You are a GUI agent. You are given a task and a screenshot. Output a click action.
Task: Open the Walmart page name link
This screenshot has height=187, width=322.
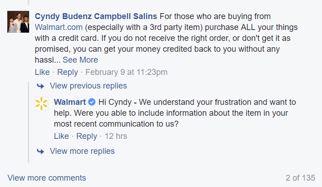[x=70, y=102]
